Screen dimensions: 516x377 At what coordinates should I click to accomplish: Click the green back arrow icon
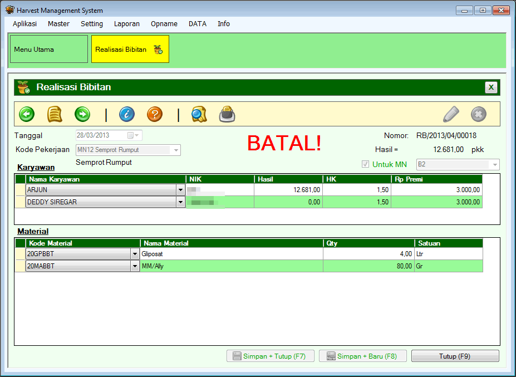pyautogui.click(x=27, y=114)
